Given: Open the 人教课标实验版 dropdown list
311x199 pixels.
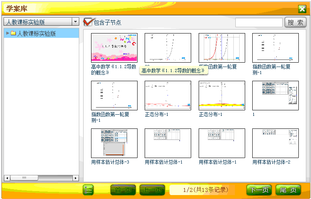Looking at the screenshot, I should [75, 22].
